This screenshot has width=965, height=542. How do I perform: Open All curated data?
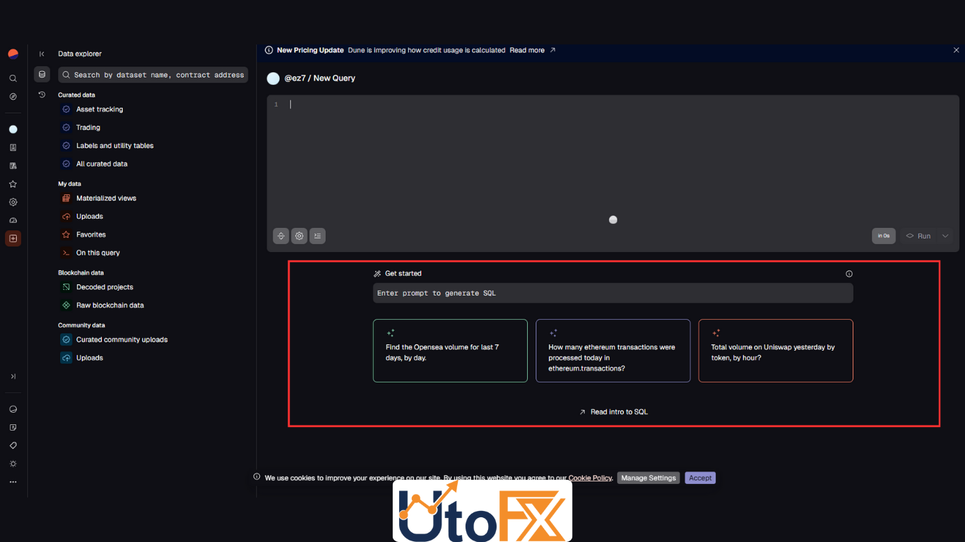tap(102, 164)
